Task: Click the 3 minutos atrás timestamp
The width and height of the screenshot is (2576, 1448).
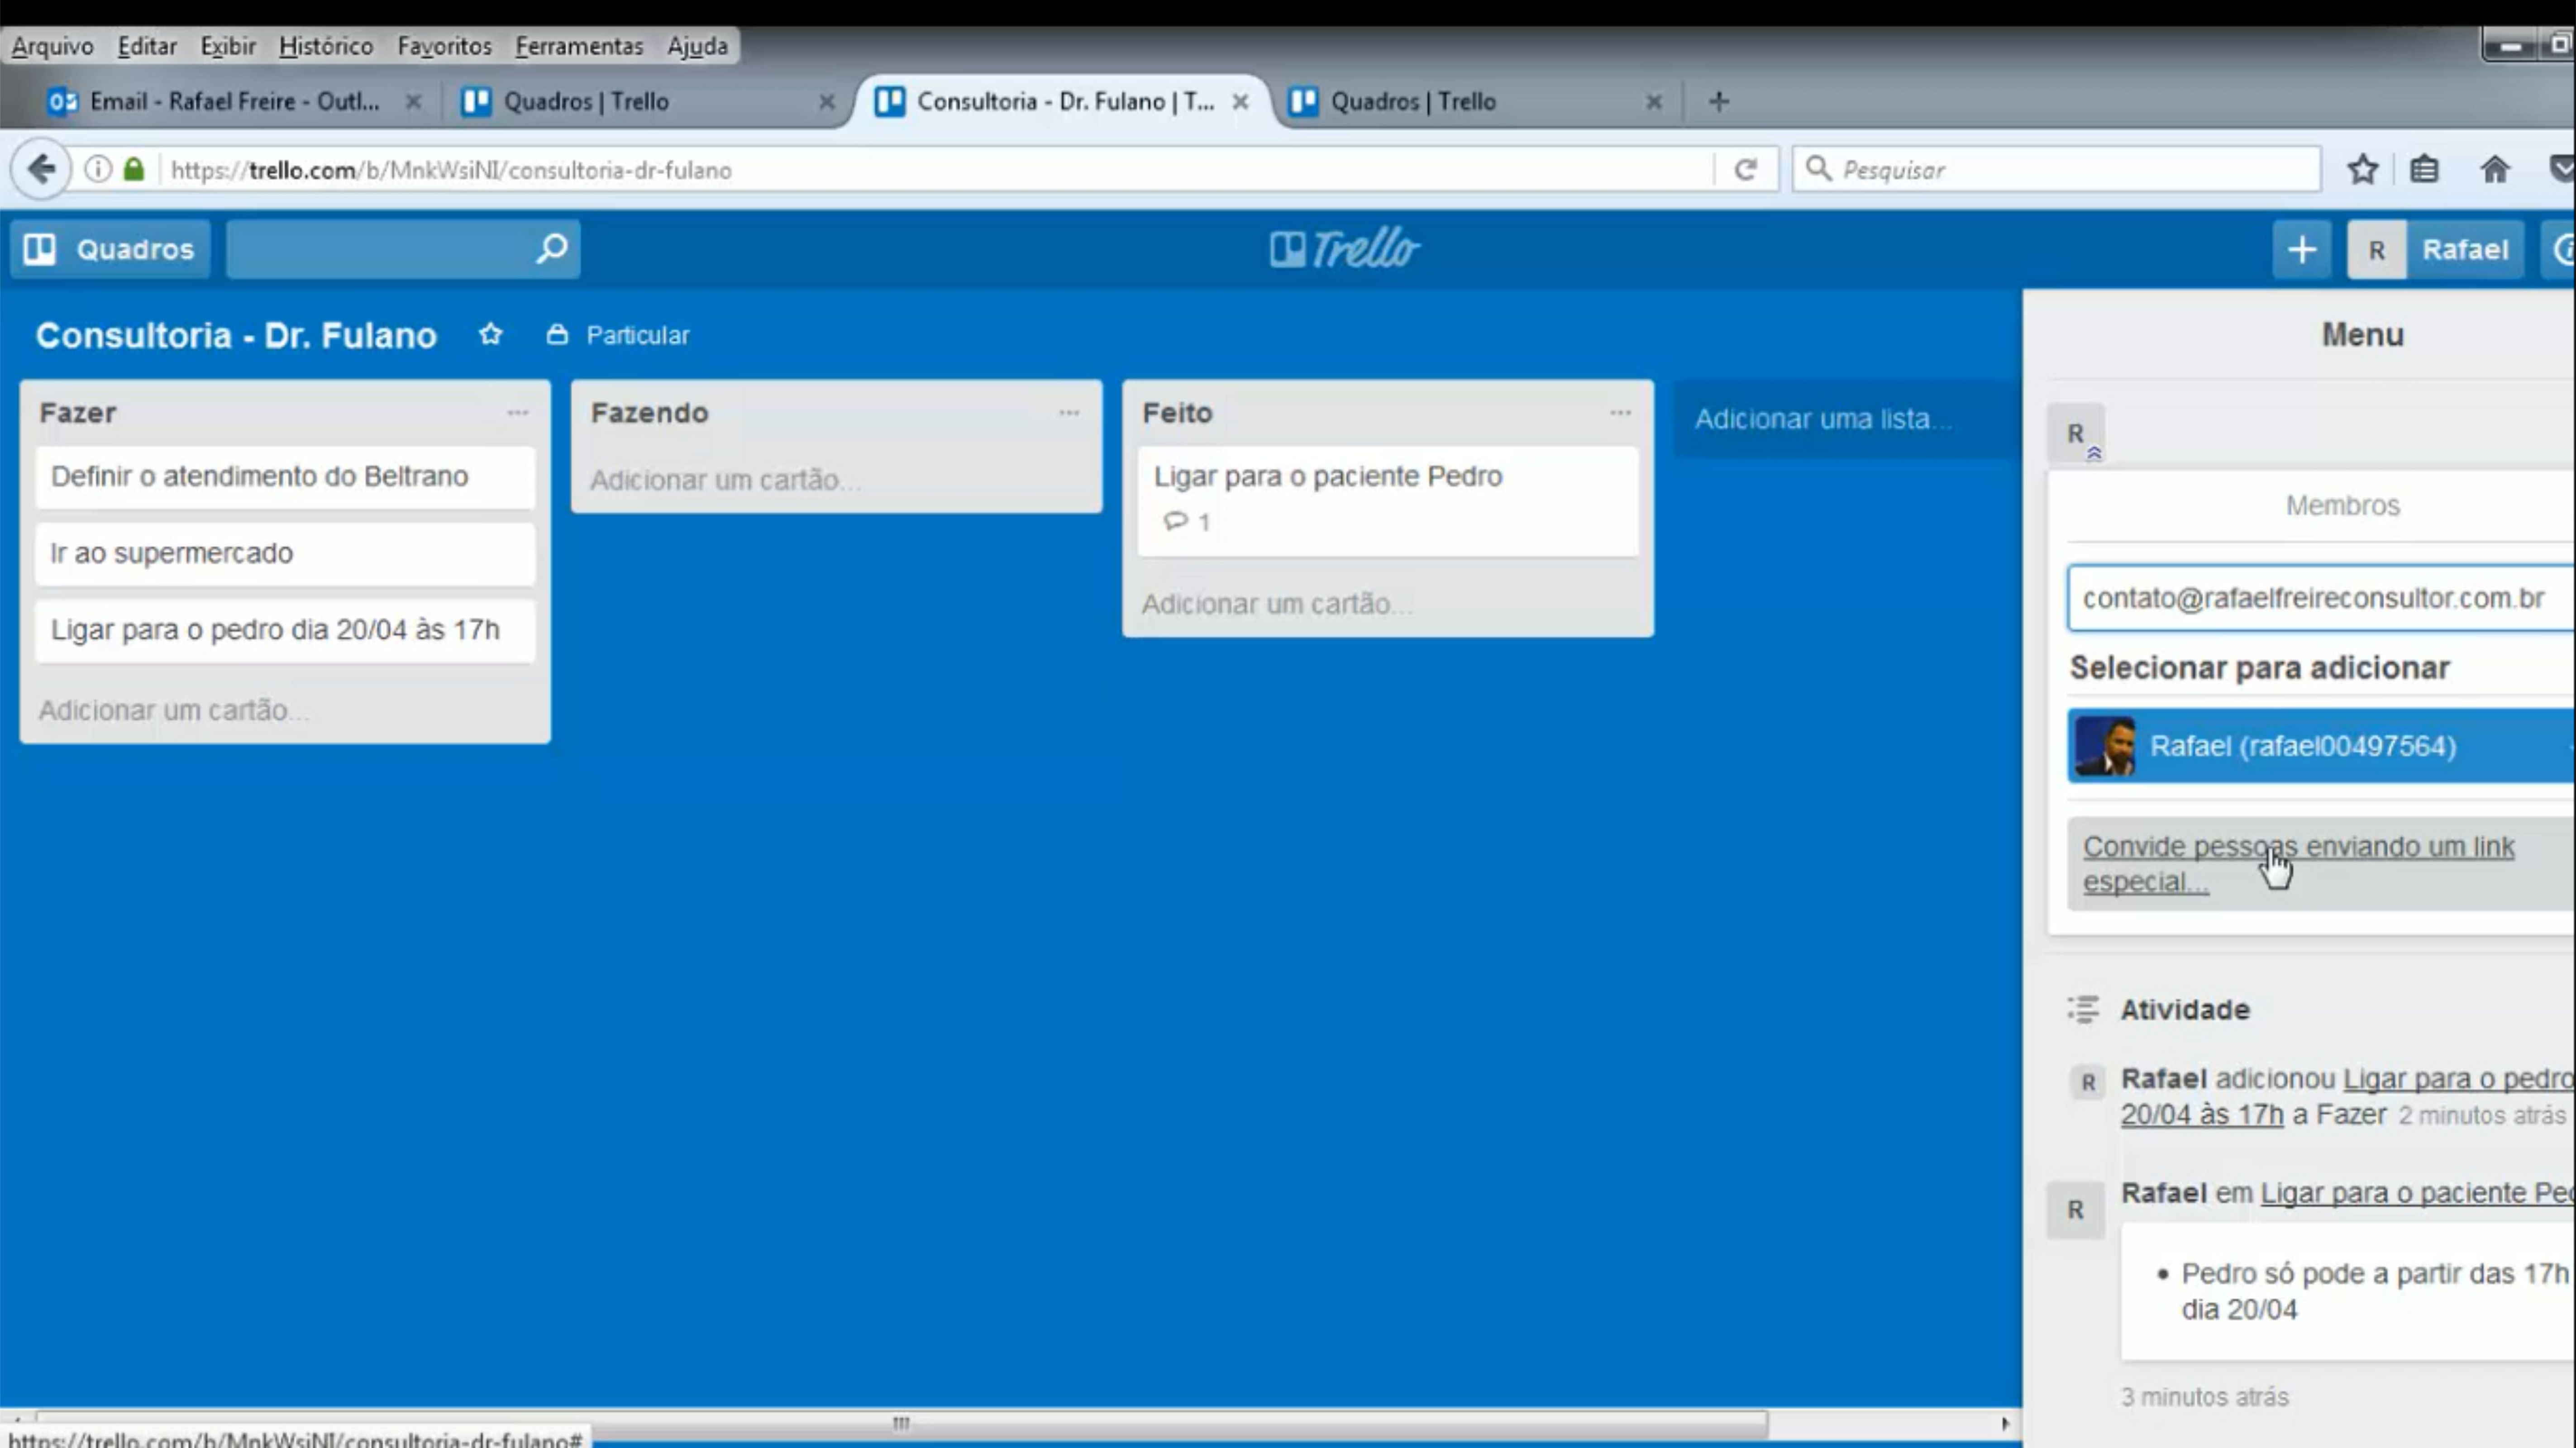Action: pyautogui.click(x=2205, y=1397)
